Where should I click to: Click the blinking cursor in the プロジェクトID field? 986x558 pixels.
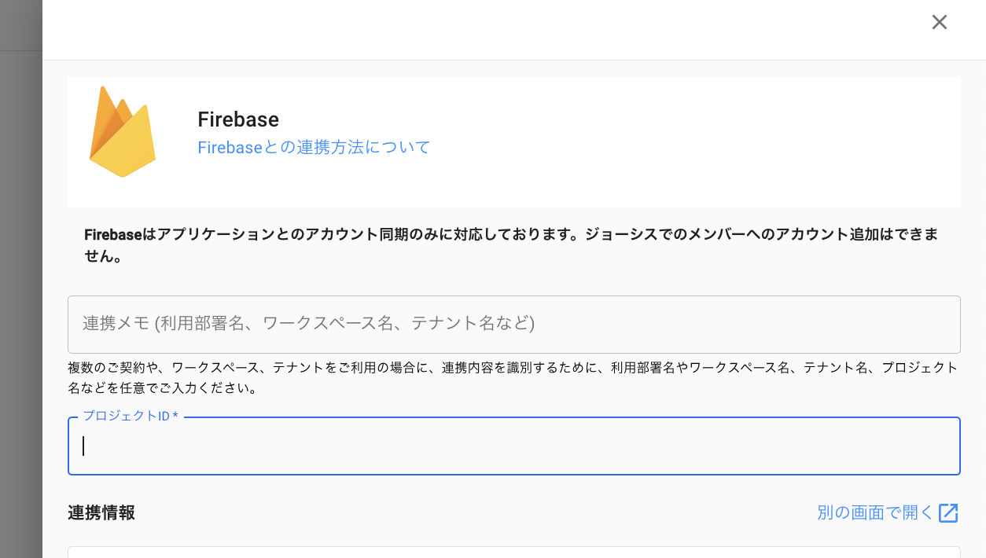click(83, 446)
